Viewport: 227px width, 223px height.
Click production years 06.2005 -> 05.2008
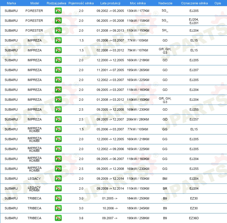(110, 21)
